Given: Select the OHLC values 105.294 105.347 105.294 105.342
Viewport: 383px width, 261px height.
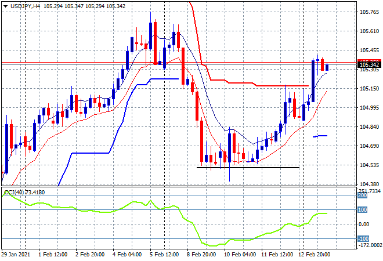Looking at the screenshot, I should [85, 6].
